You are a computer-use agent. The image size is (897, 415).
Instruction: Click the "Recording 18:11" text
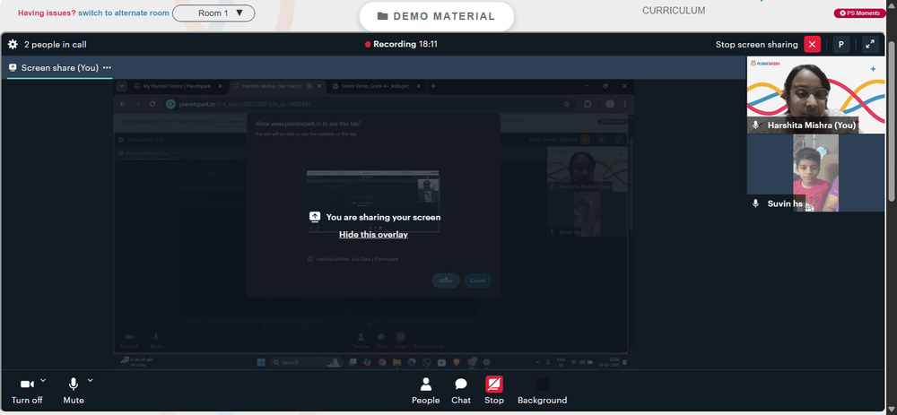[405, 44]
